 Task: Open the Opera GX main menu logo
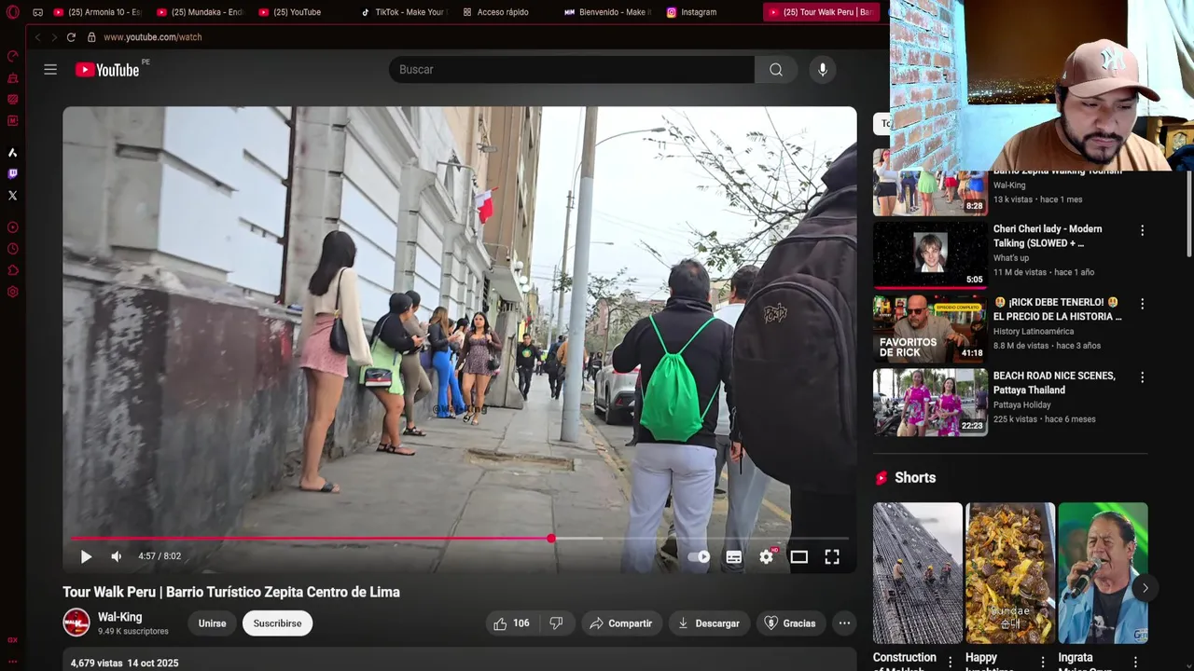coord(12,12)
